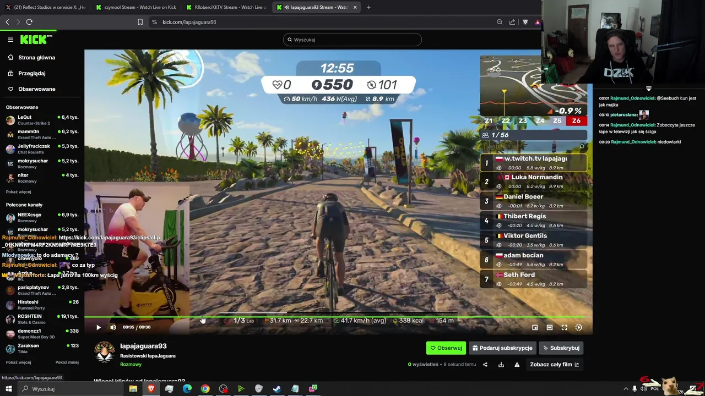Switch to Reflect Studios X browser tab

(45, 7)
